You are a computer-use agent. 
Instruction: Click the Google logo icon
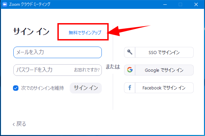click(x=130, y=70)
